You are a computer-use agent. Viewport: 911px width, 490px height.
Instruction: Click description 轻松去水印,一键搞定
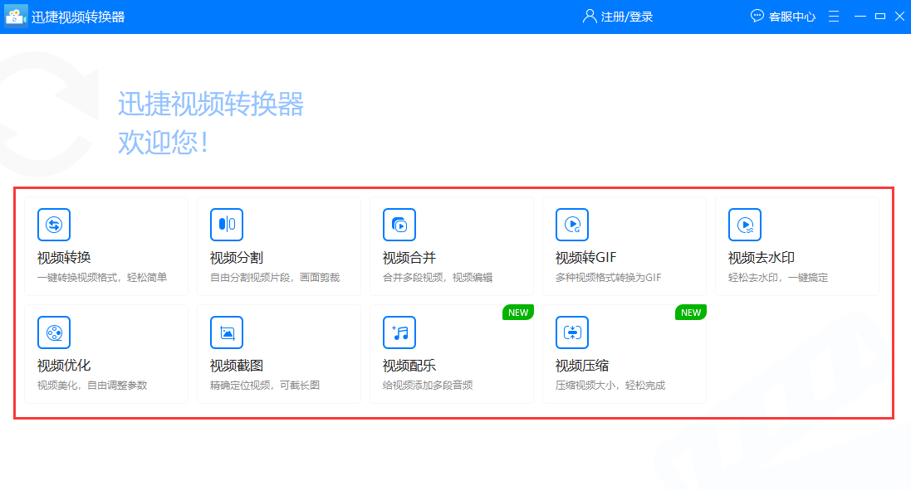[778, 278]
